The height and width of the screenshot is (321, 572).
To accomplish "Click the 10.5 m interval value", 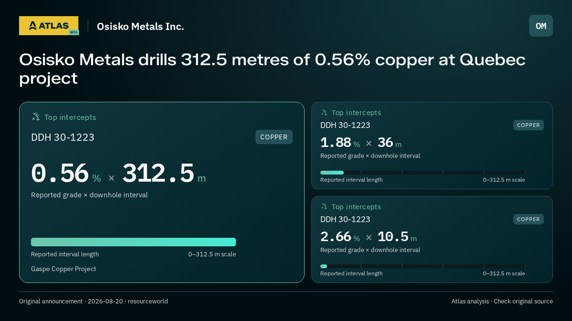I will pyautogui.click(x=397, y=237).
